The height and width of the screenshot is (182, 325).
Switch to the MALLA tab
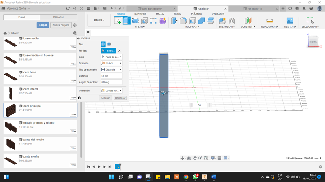click(x=160, y=14)
